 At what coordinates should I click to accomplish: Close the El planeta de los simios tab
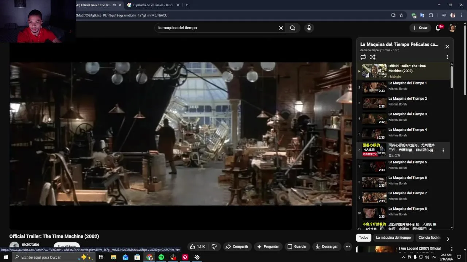point(178,5)
